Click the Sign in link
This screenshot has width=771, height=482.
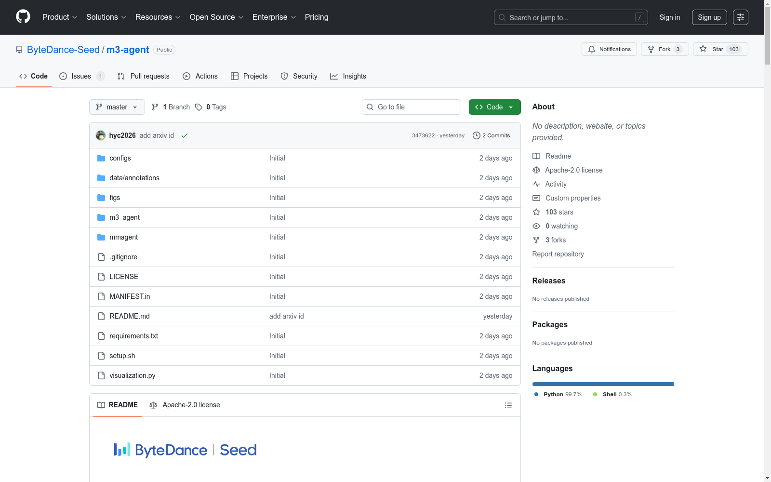click(x=670, y=17)
